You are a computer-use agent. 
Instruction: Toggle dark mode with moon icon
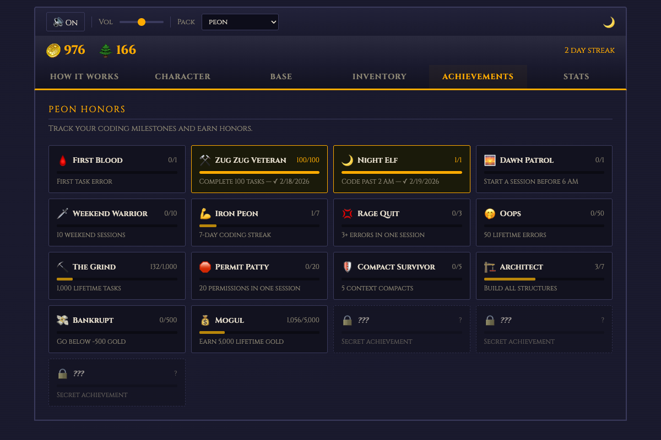[x=609, y=23]
